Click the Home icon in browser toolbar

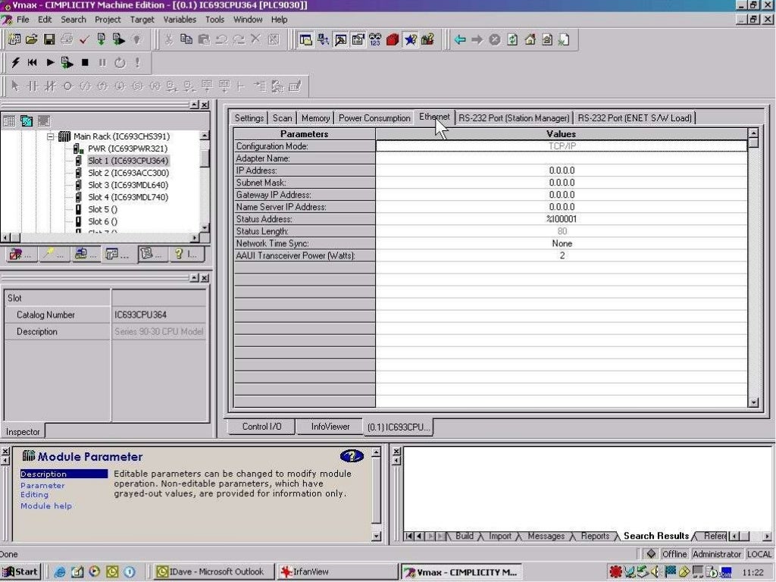pos(530,39)
